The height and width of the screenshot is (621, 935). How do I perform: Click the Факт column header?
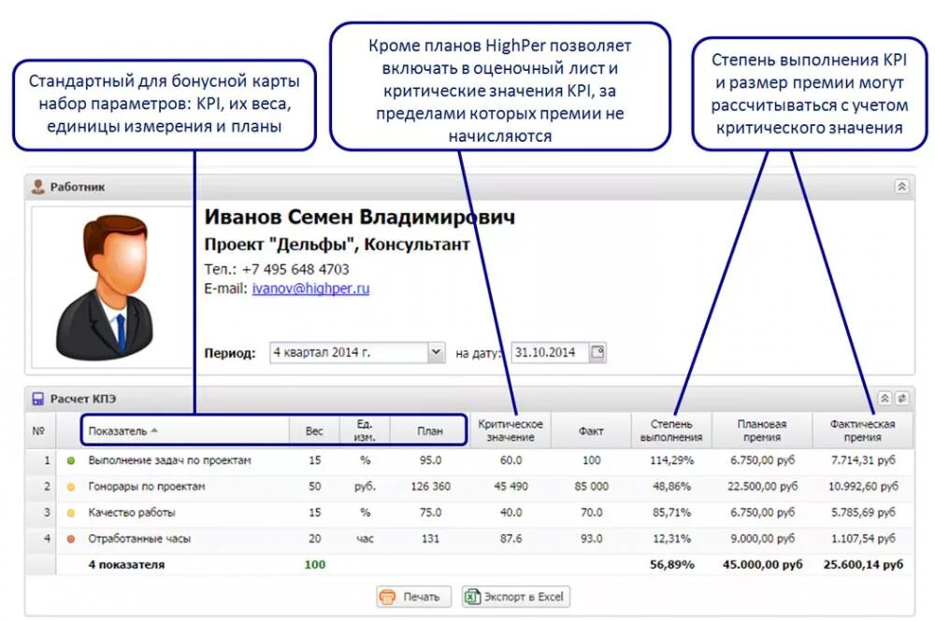[591, 430]
